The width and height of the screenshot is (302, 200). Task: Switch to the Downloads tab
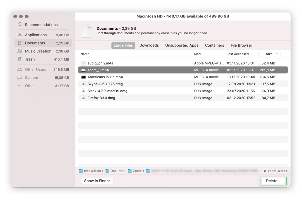click(149, 45)
